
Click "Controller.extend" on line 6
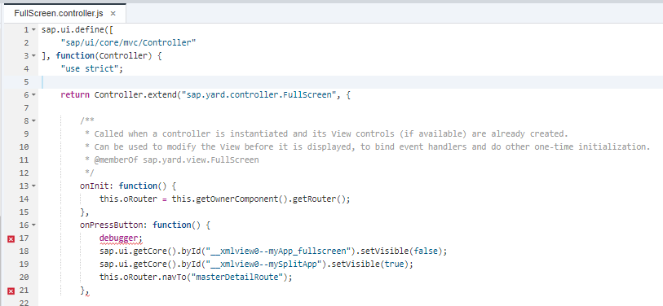135,94
